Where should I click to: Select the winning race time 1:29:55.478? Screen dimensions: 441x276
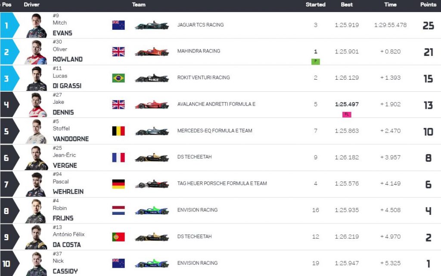pyautogui.click(x=390, y=25)
